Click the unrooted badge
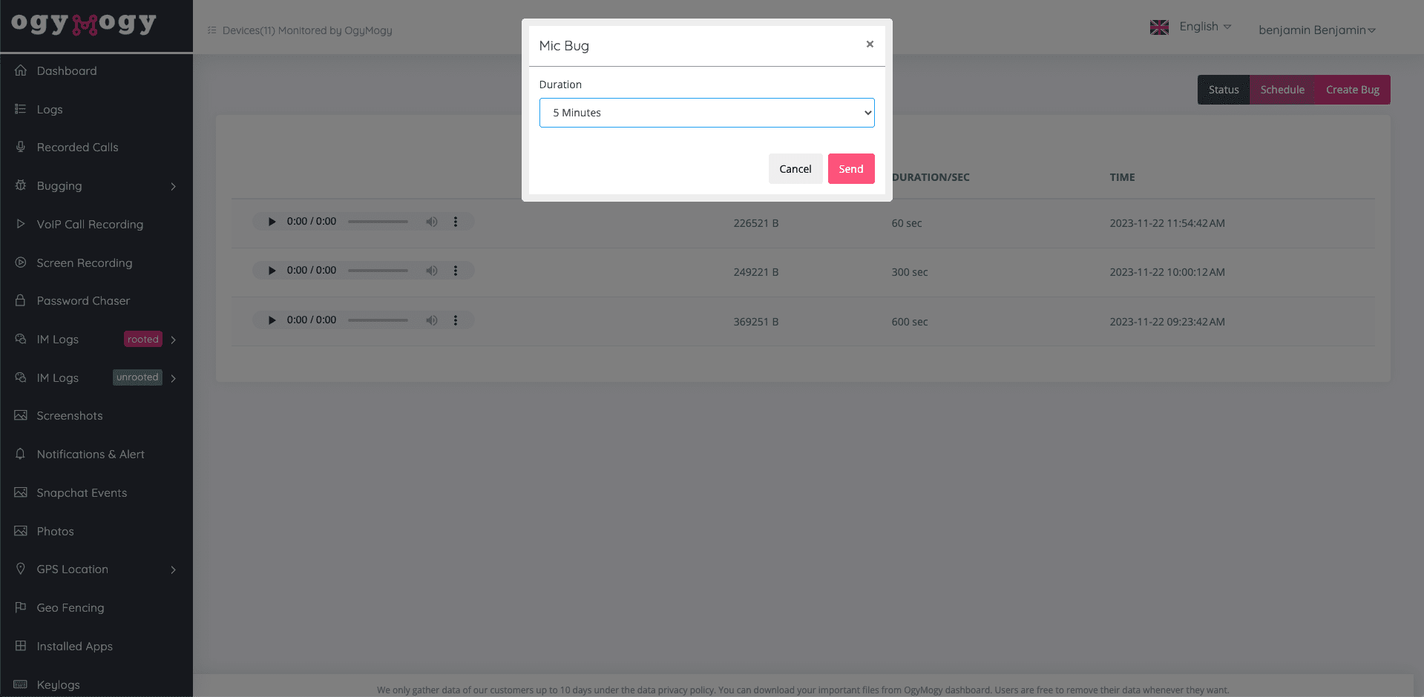This screenshot has width=1424, height=697. coord(137,377)
